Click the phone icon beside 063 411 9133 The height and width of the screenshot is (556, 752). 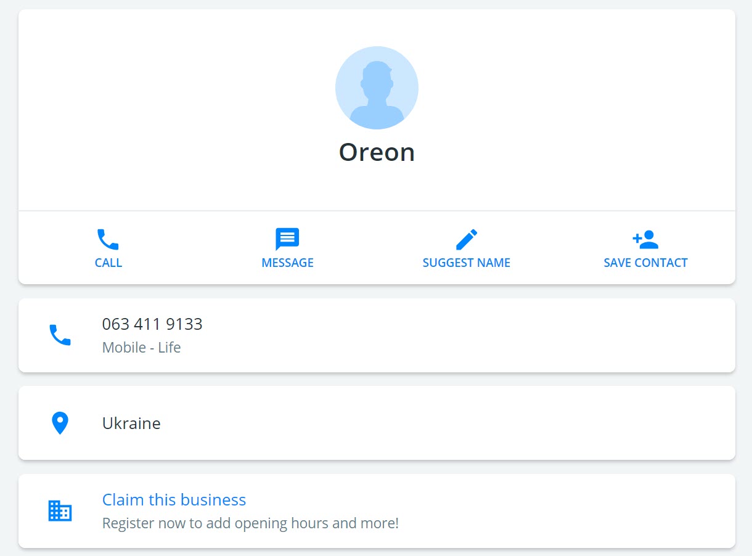[x=60, y=335]
